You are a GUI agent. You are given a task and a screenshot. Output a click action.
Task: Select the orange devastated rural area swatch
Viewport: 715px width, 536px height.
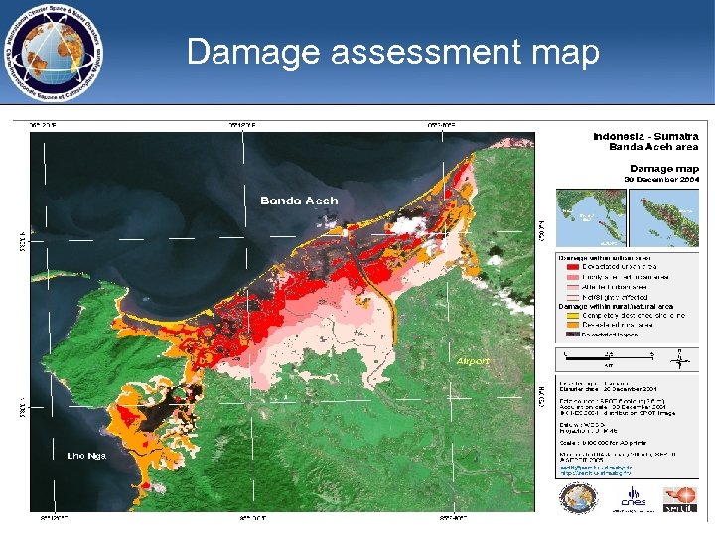[x=572, y=325]
